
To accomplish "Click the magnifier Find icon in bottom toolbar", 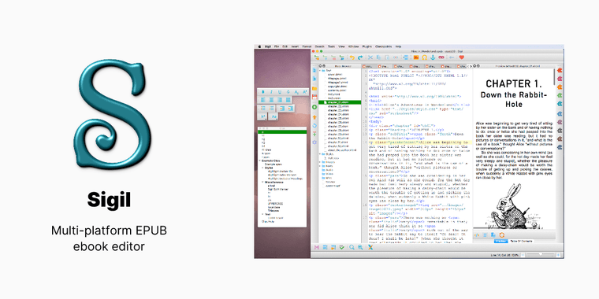I will point(352,247).
